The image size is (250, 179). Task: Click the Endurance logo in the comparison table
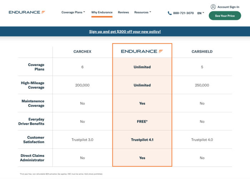click(x=142, y=51)
